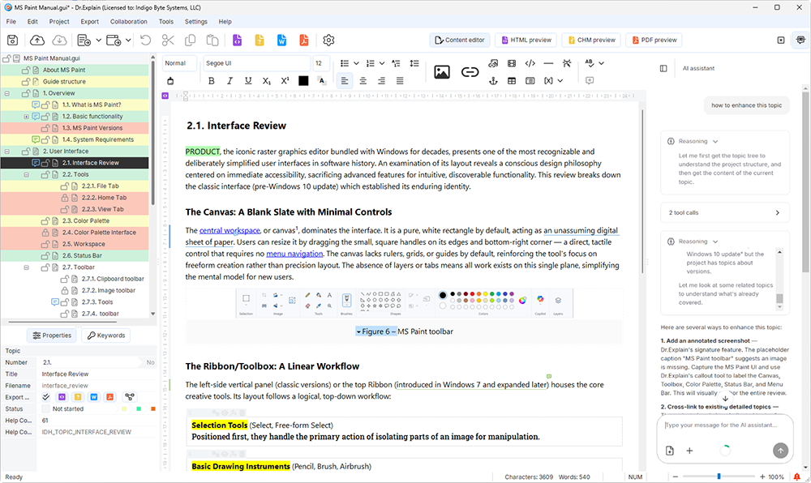Apply Italic formatting
The width and height of the screenshot is (811, 483).
point(230,80)
